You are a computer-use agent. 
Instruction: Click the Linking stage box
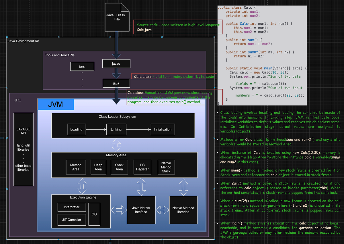[116, 129]
